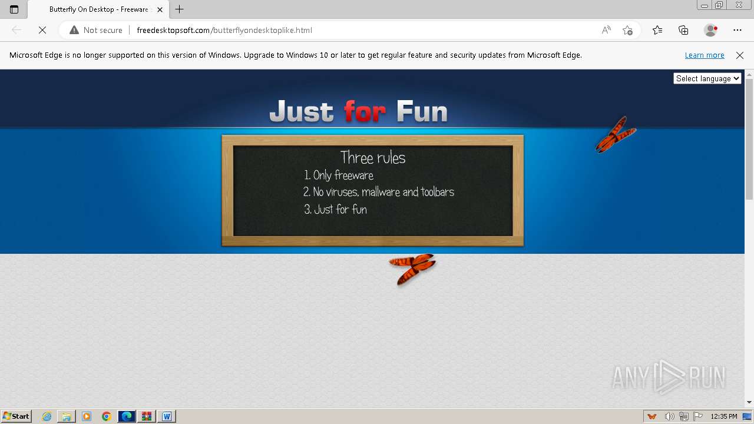The image size is (754, 424).
Task: Click the scrollbar up arrow
Action: (x=749, y=74)
